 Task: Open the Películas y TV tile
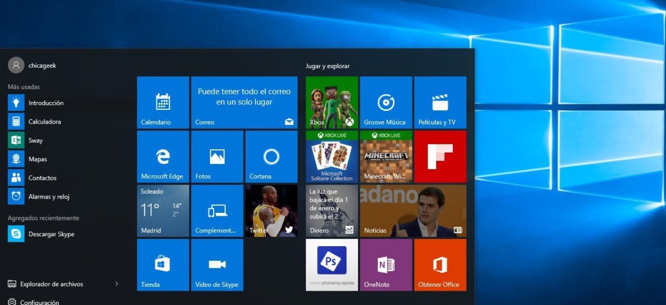tap(440, 103)
